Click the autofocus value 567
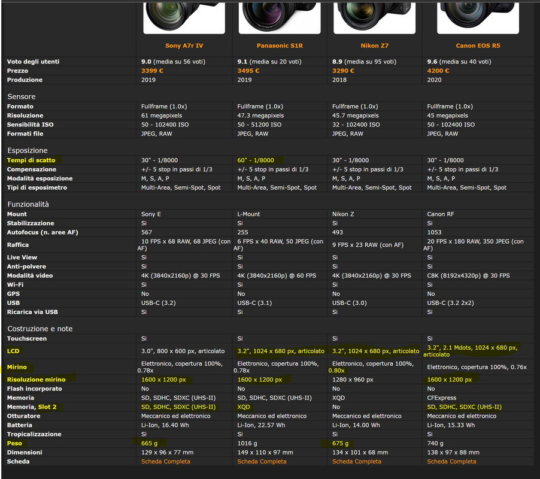 pos(146,232)
